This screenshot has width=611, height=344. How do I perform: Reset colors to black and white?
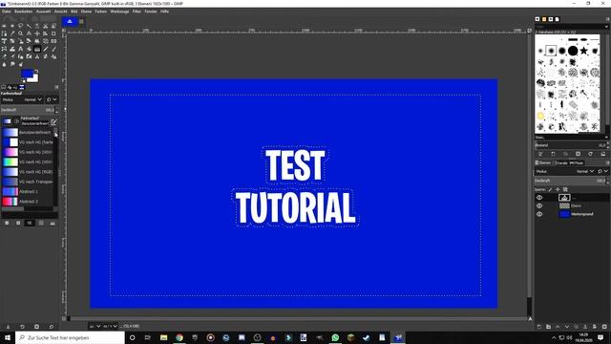(x=23, y=81)
